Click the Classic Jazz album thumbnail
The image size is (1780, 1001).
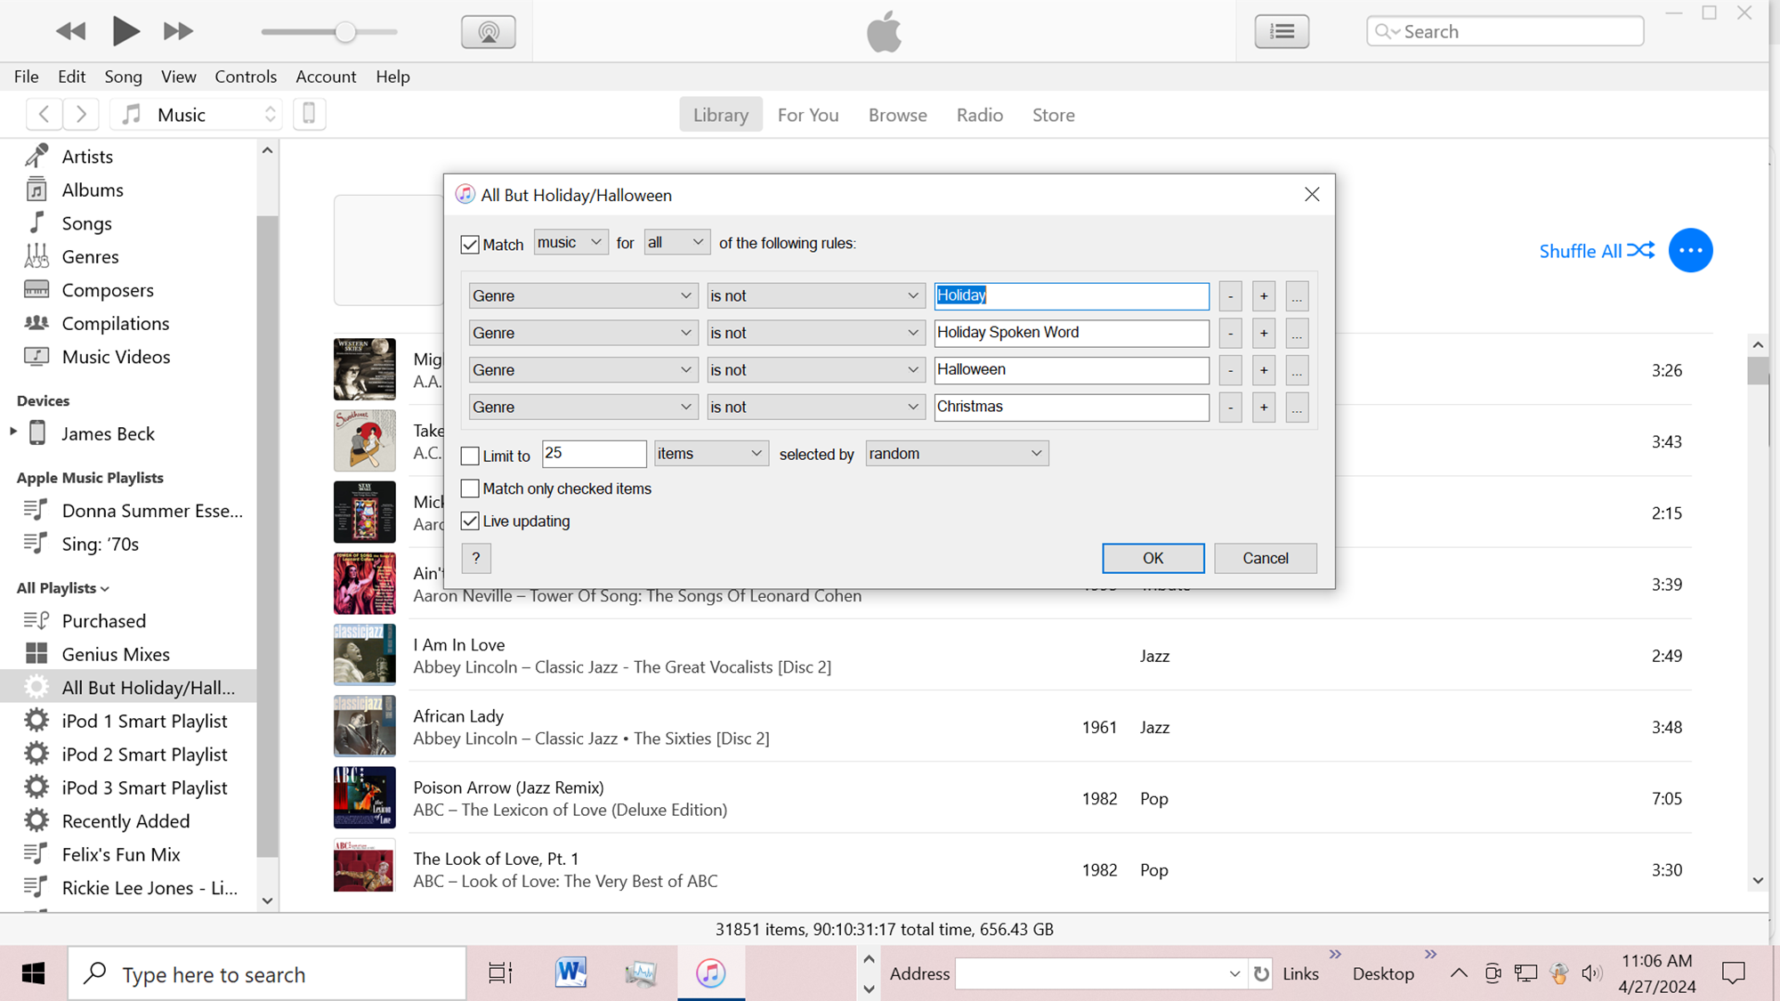tap(364, 655)
